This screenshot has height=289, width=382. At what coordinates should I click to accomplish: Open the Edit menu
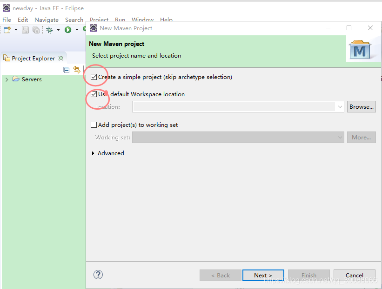coord(23,20)
